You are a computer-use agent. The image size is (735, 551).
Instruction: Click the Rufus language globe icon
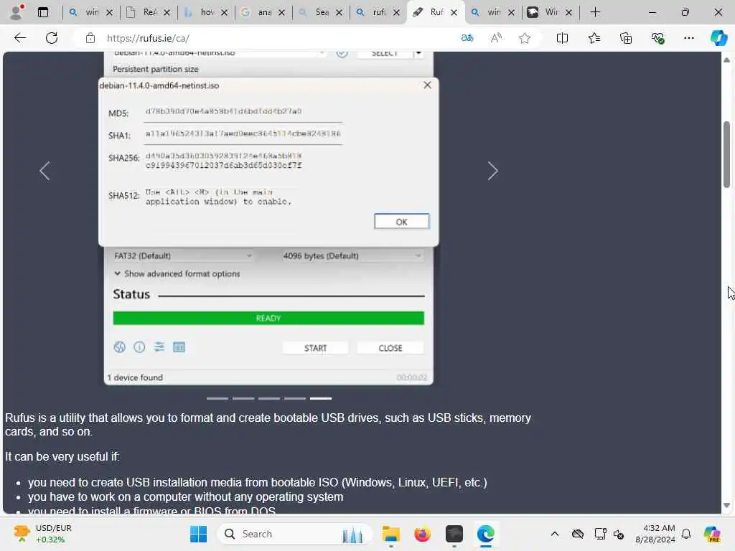click(120, 347)
